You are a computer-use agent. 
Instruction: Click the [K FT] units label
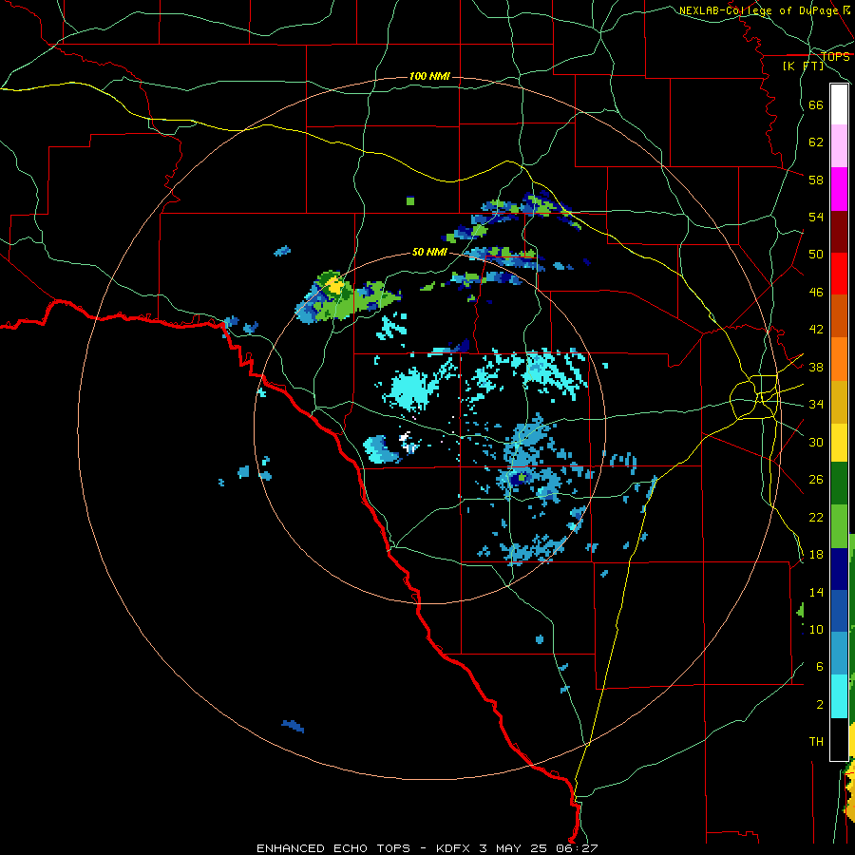[x=803, y=66]
